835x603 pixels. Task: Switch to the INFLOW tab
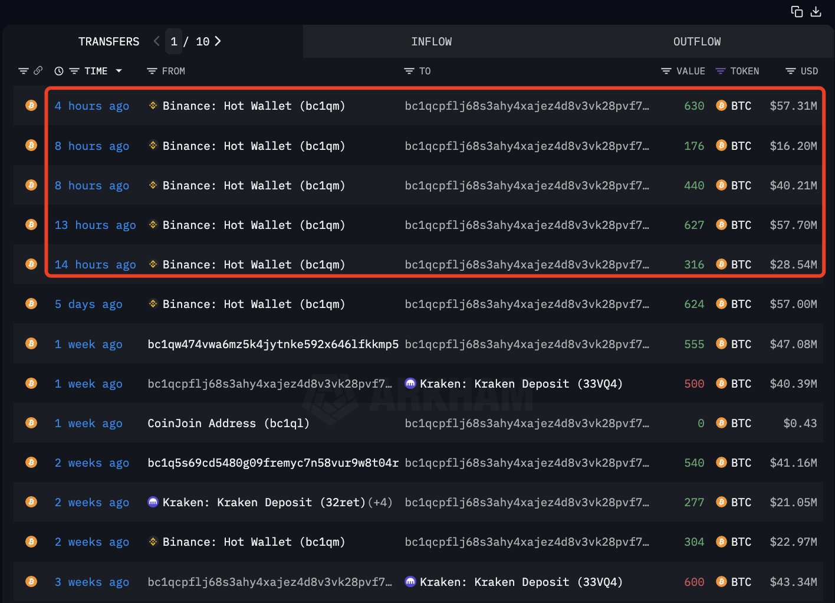[431, 42]
